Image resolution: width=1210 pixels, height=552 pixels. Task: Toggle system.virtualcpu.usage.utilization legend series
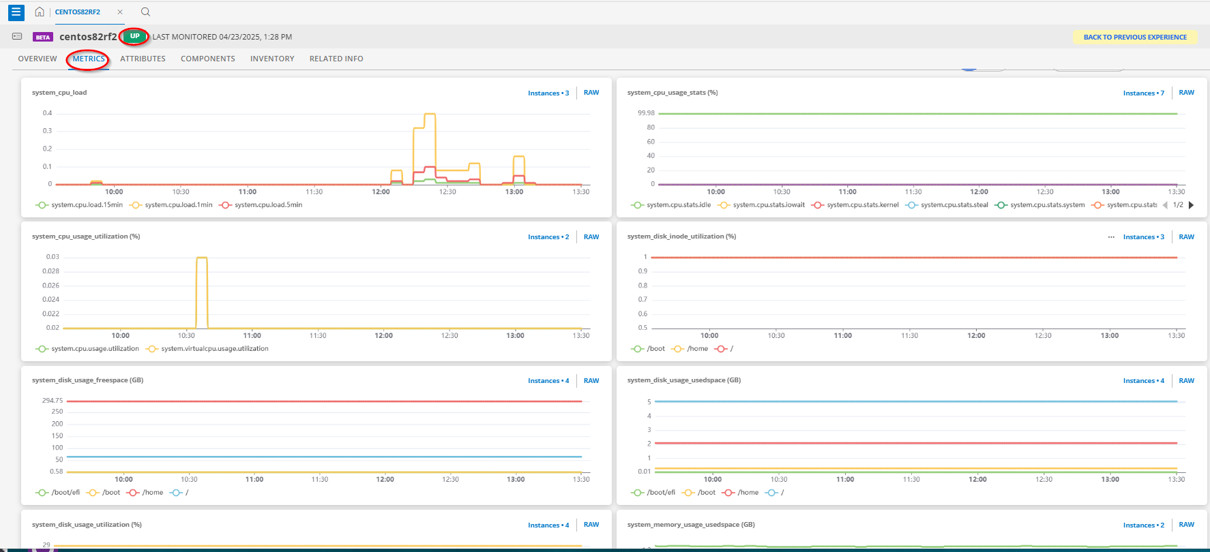pos(207,348)
